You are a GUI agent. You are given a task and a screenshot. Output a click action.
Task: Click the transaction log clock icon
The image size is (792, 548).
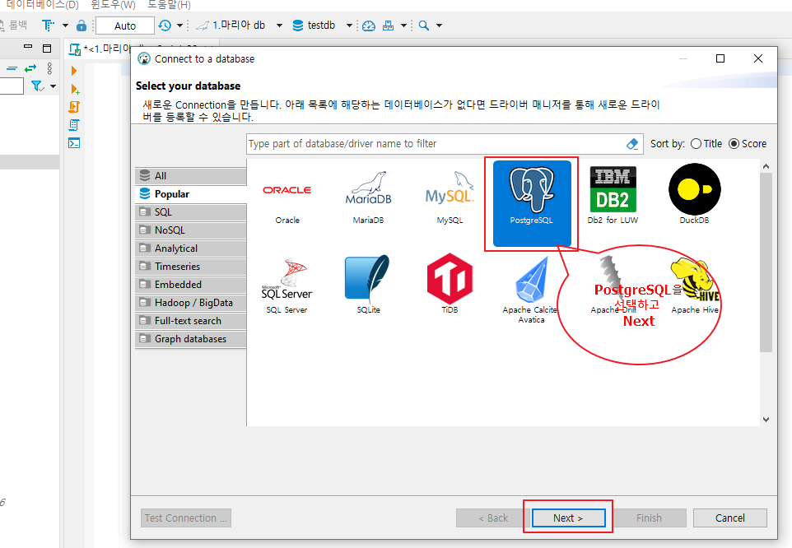click(165, 26)
